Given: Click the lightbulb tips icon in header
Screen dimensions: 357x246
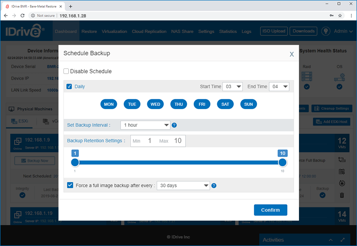Looking at the screenshot, I should click(326, 31).
